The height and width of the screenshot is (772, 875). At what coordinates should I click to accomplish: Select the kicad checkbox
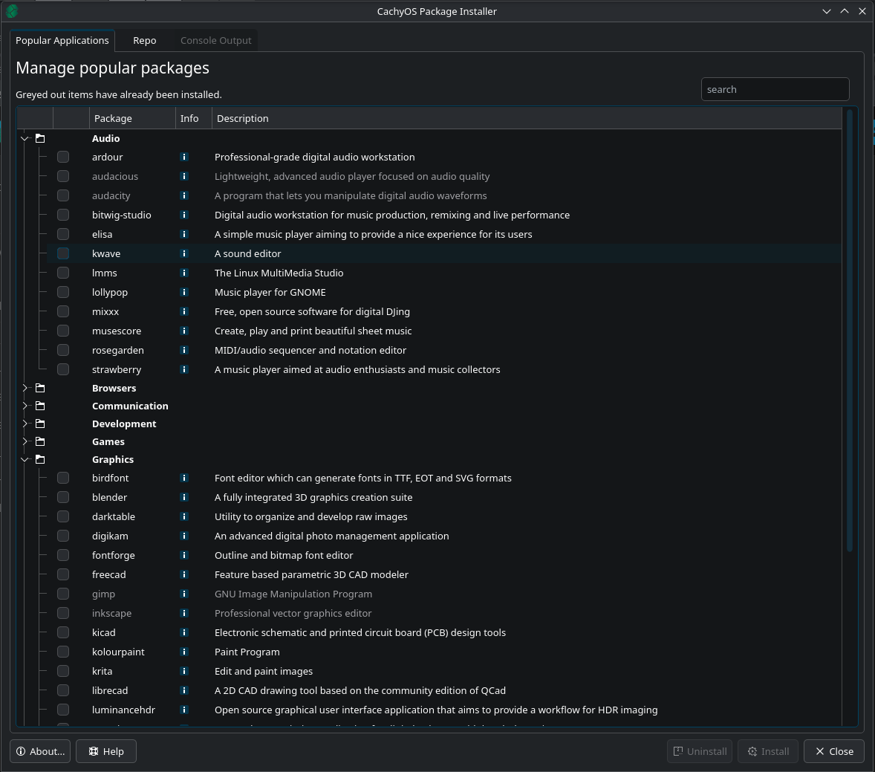pos(63,632)
